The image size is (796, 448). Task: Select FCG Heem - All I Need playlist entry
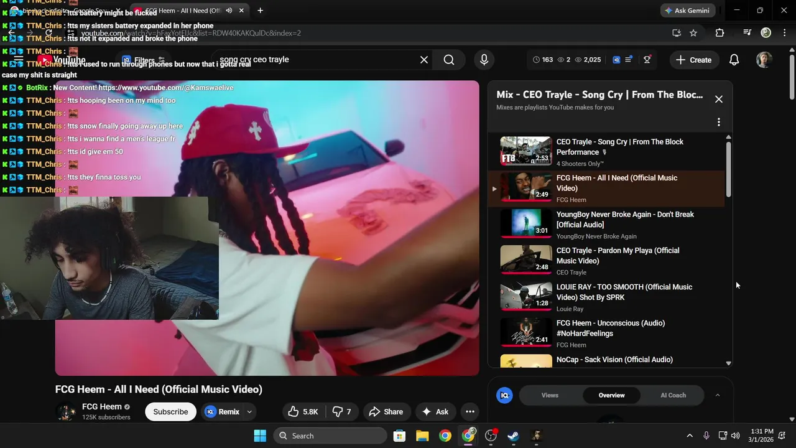coord(606,188)
